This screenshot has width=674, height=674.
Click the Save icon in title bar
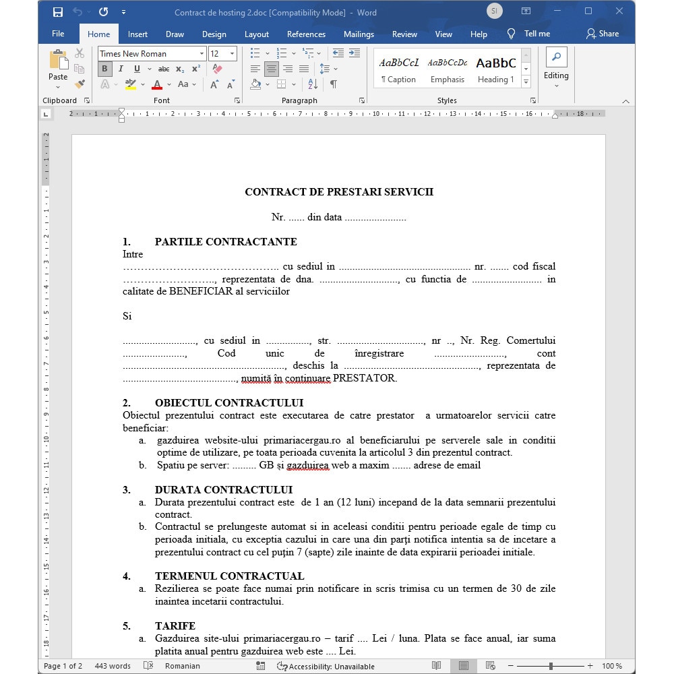(x=58, y=12)
